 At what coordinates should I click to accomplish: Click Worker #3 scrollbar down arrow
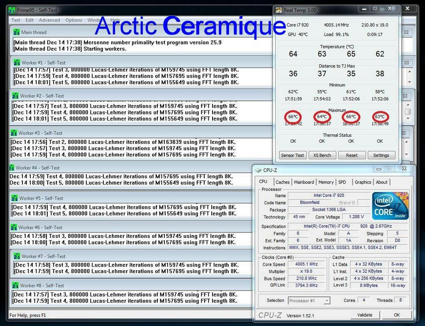[406, 154]
